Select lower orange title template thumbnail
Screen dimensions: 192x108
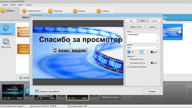point(23,49)
